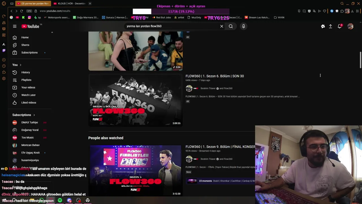
Task: Open the YouTube account avatar menu
Action: [350, 26]
